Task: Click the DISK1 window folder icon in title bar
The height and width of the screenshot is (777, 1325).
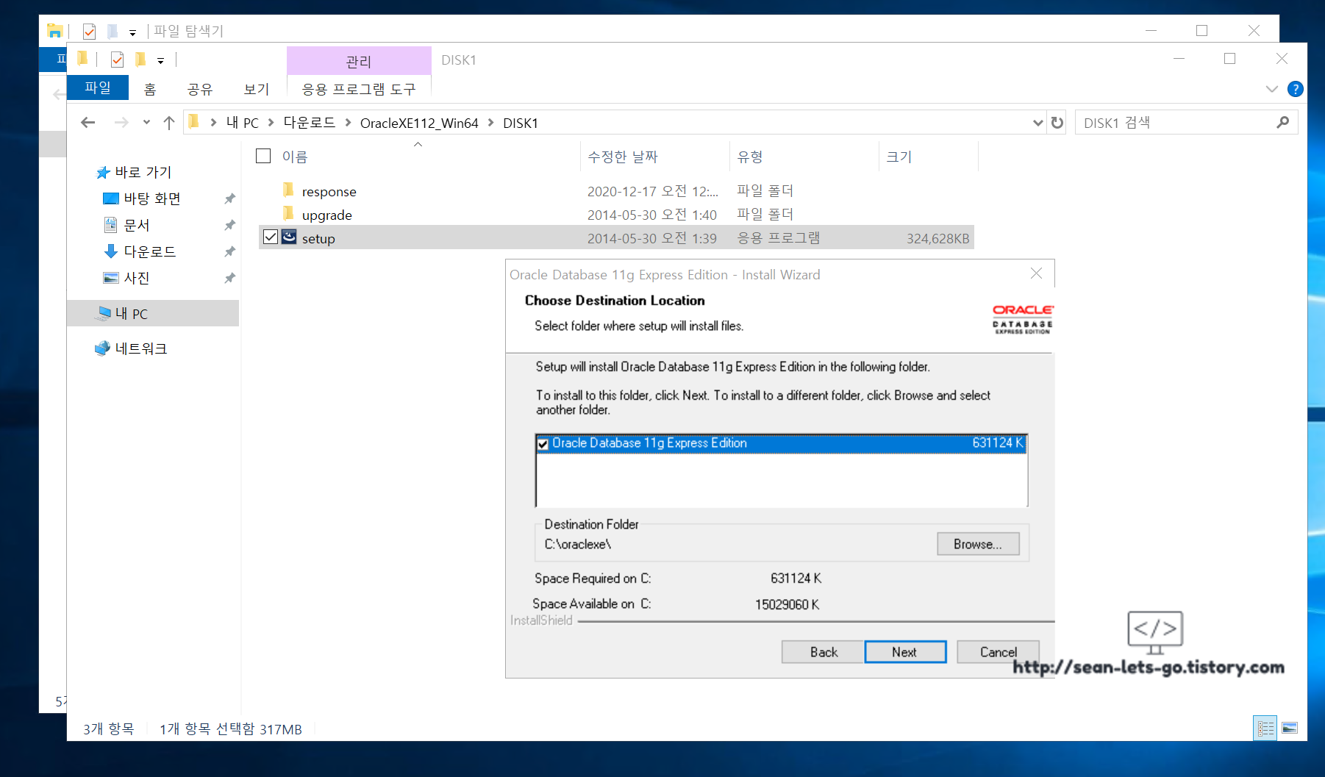Action: 82,59
